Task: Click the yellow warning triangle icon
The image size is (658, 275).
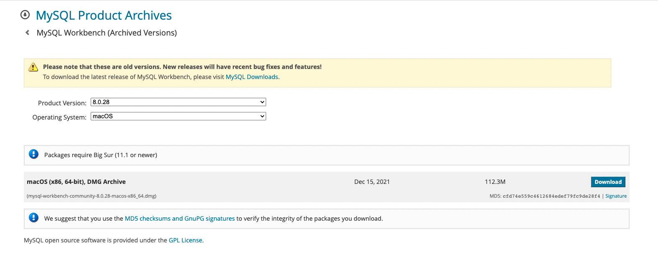Action: [33, 67]
